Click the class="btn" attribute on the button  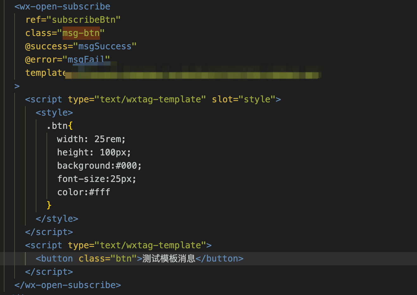coord(108,258)
